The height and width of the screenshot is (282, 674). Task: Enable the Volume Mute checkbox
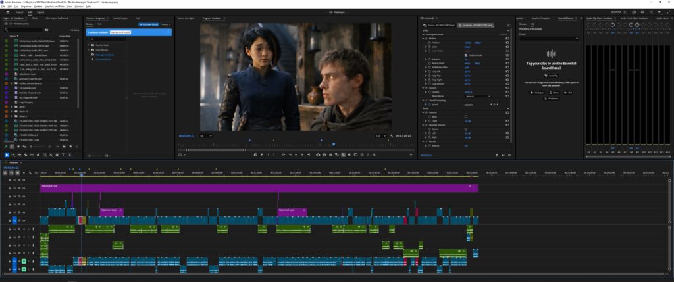pos(466,117)
